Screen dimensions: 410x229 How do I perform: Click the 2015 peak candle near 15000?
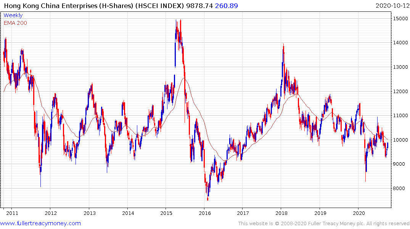(181, 30)
